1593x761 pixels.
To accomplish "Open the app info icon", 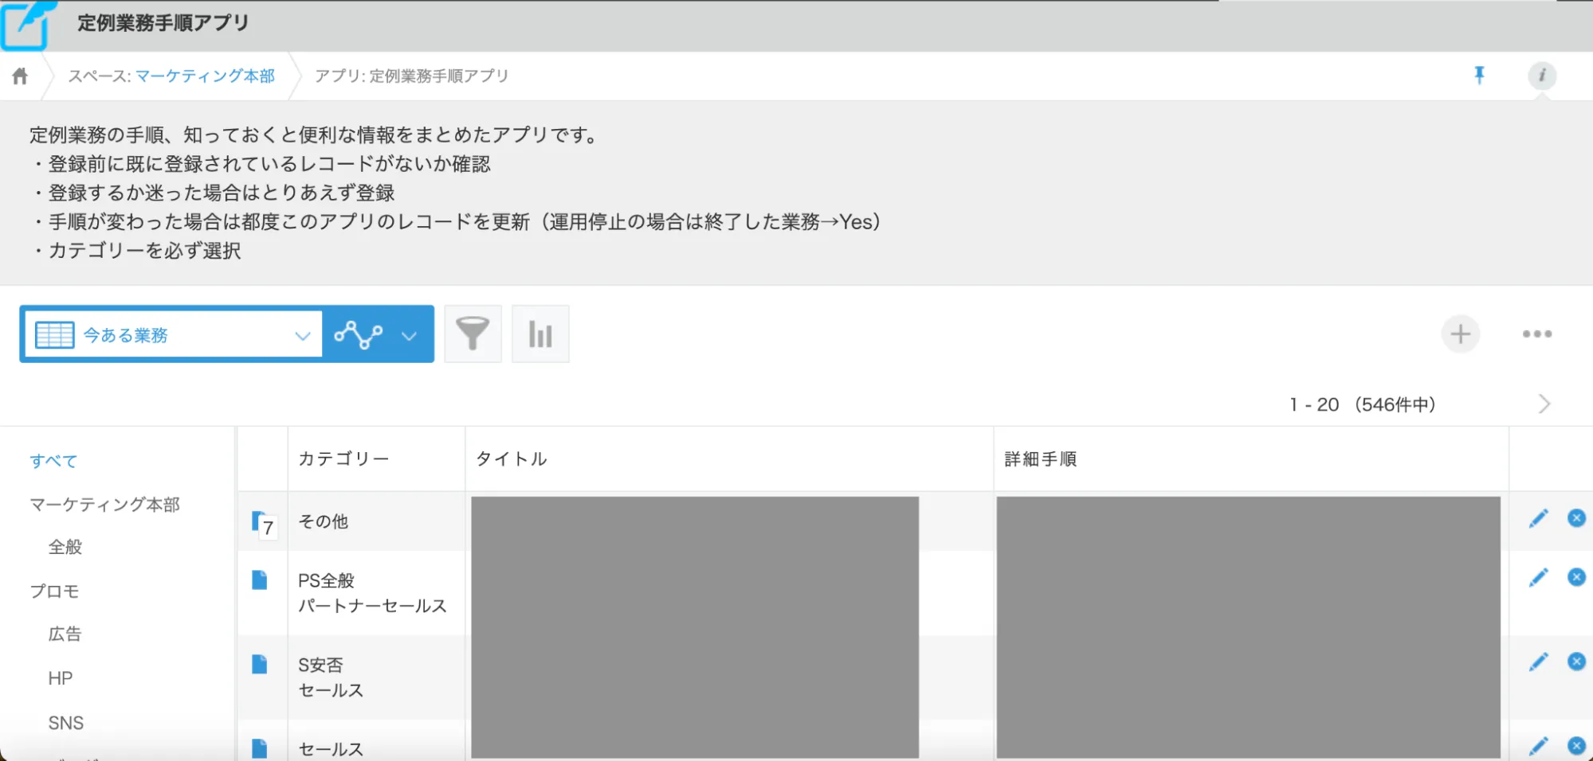I will pyautogui.click(x=1541, y=76).
